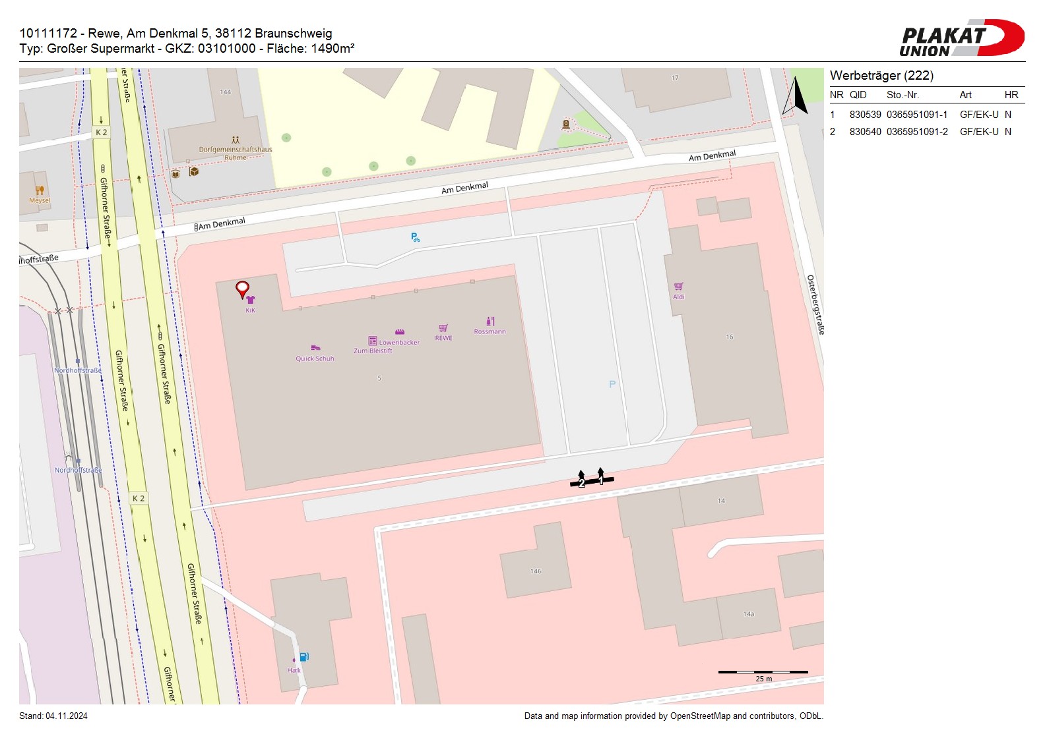Screen dimensions: 1047x740
Task: Click the OpenStreetMap attribution text
Action: click(673, 716)
